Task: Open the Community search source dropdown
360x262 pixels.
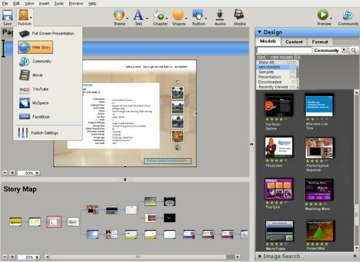Action: 344,50
